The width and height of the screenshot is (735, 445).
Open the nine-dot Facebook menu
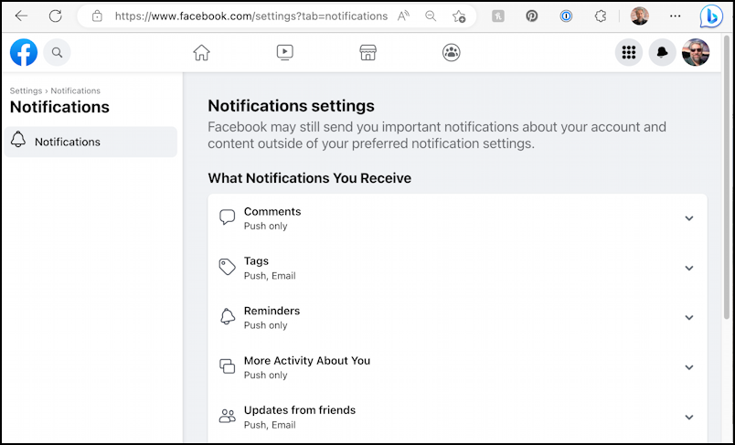[x=629, y=52]
